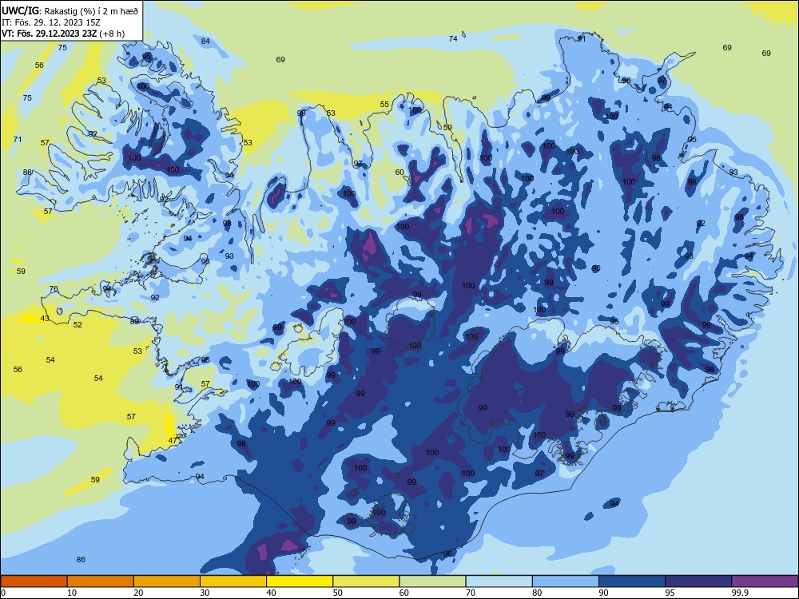Click the map value '55' on the north coast
The width and height of the screenshot is (799, 599).
coord(384,105)
